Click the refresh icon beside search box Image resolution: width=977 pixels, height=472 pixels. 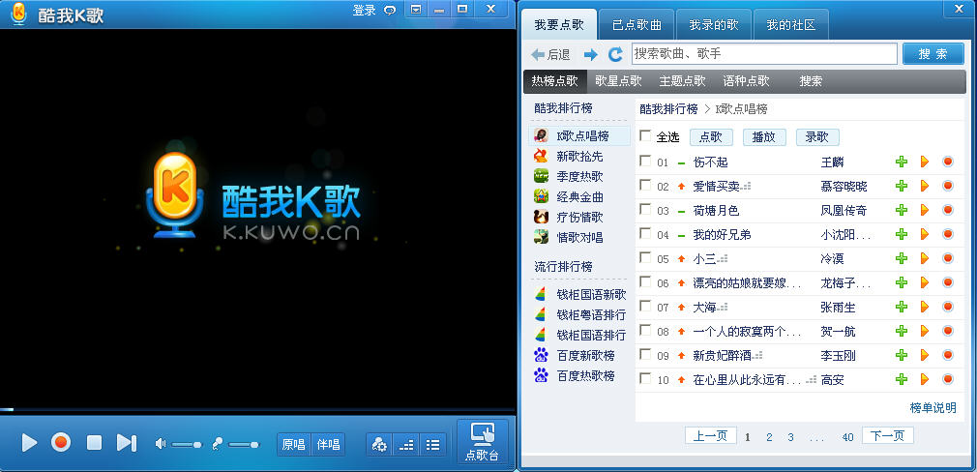[x=614, y=55]
